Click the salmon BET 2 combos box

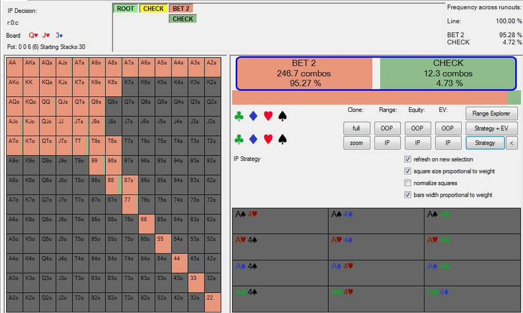pyautogui.click(x=304, y=74)
